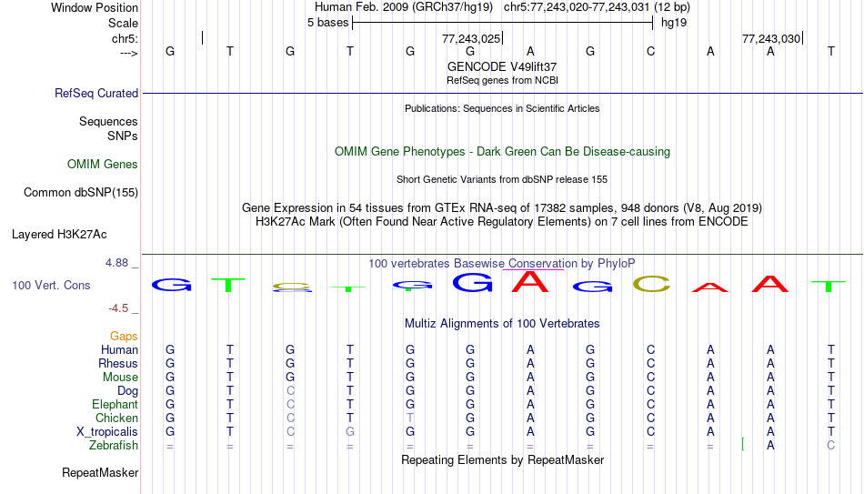Click the strand direction arrow '--->'
Image resolution: width=864 pixels, height=494 pixels.
pyautogui.click(x=128, y=53)
